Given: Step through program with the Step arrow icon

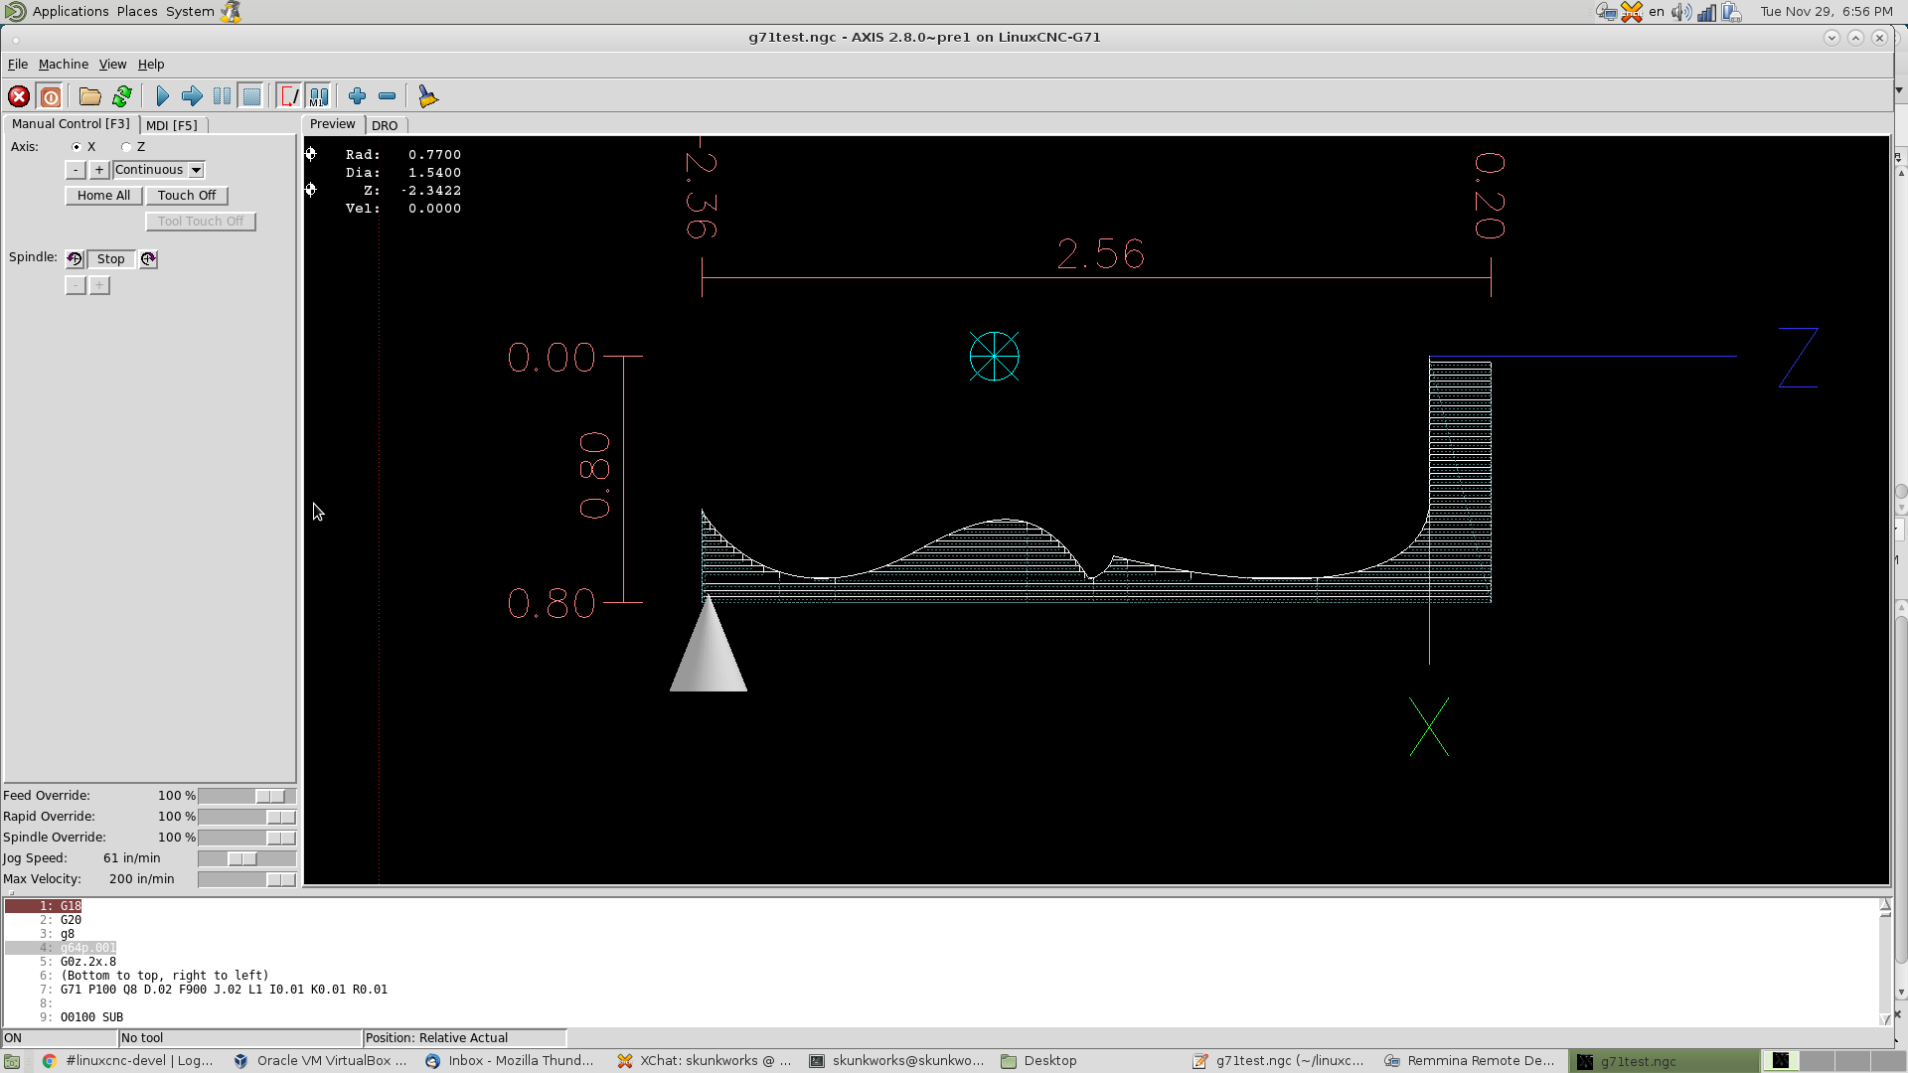Looking at the screenshot, I should coord(192,96).
